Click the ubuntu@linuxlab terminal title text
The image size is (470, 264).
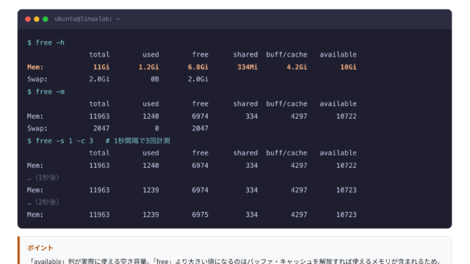click(87, 19)
